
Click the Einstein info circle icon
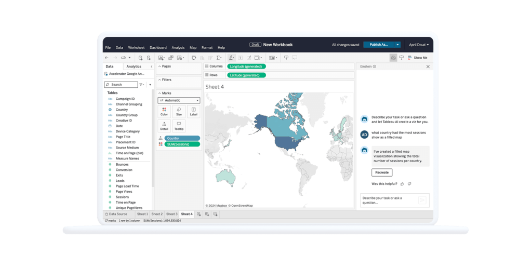pos(374,67)
